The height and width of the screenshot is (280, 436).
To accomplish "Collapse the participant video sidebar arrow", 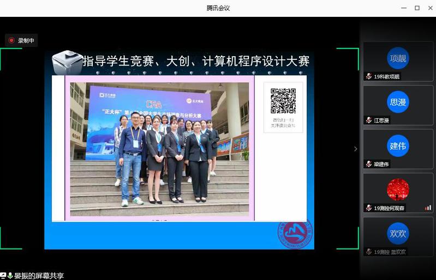I will (356, 149).
